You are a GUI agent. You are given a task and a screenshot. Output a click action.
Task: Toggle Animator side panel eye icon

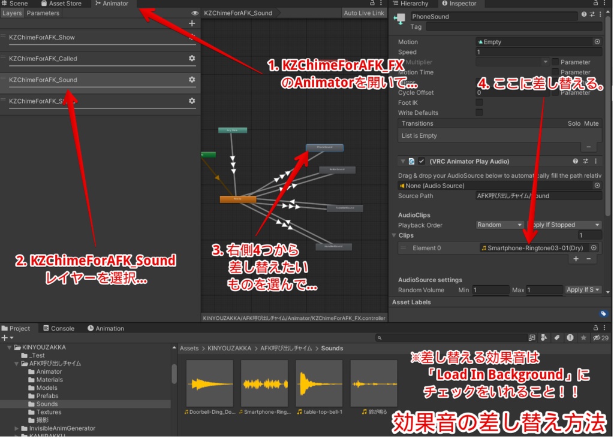coord(195,13)
